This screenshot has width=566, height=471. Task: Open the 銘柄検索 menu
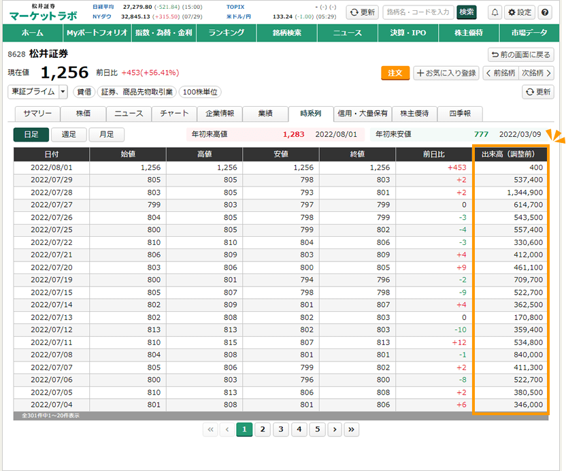coord(287,33)
